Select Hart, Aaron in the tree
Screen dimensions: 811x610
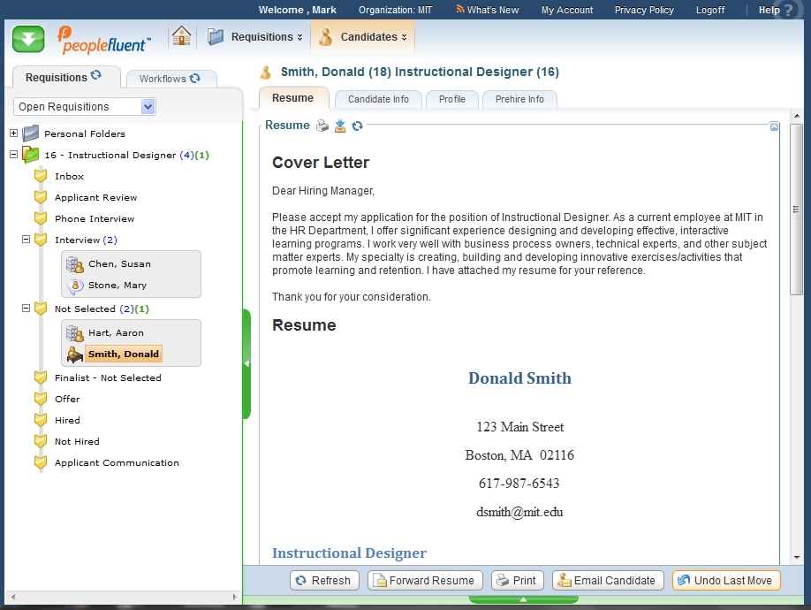pyautogui.click(x=115, y=332)
